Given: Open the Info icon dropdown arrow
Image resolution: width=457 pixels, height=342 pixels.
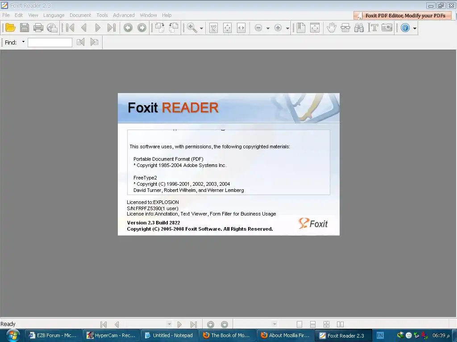Looking at the screenshot, I should pos(415,28).
